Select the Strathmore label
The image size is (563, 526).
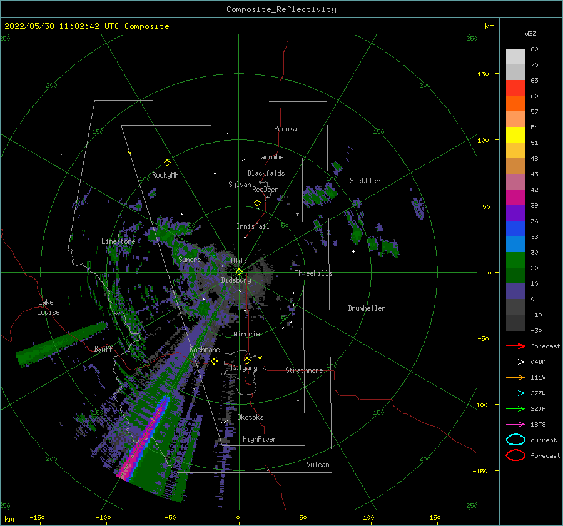(x=304, y=370)
